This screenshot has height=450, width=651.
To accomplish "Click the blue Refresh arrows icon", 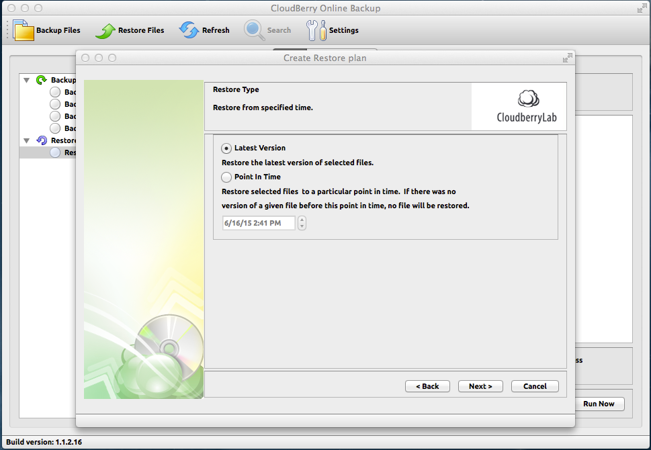I will 189,30.
